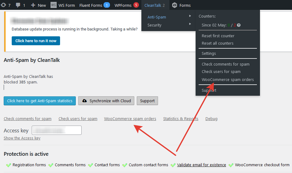The height and width of the screenshot is (173, 292).
Task: Click the plus New content icon
Action: pyautogui.click(x=33, y=5)
